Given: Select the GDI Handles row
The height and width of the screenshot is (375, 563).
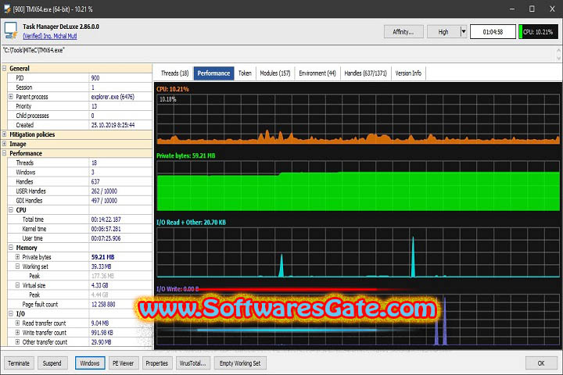Looking at the screenshot, I should (80, 200).
